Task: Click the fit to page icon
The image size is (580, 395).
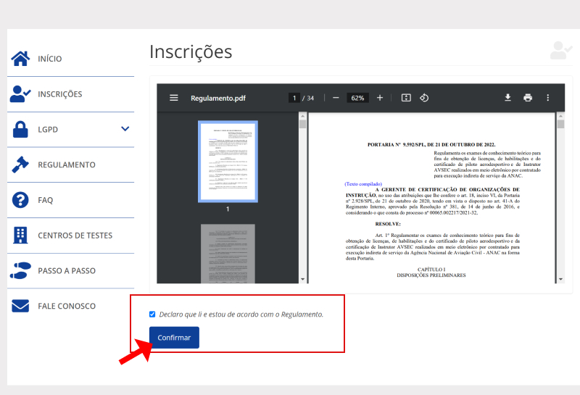Action: click(x=406, y=98)
